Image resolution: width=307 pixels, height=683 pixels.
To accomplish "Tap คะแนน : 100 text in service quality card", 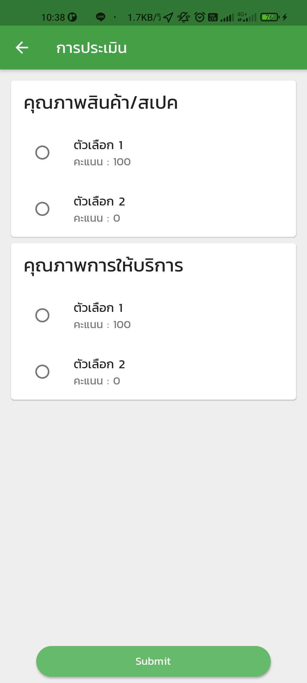I will click(102, 325).
